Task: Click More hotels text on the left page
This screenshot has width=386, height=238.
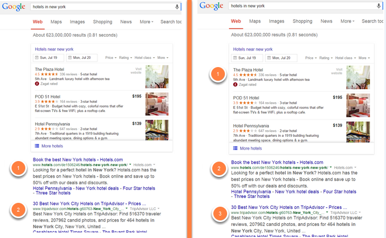Action: tap(52, 146)
